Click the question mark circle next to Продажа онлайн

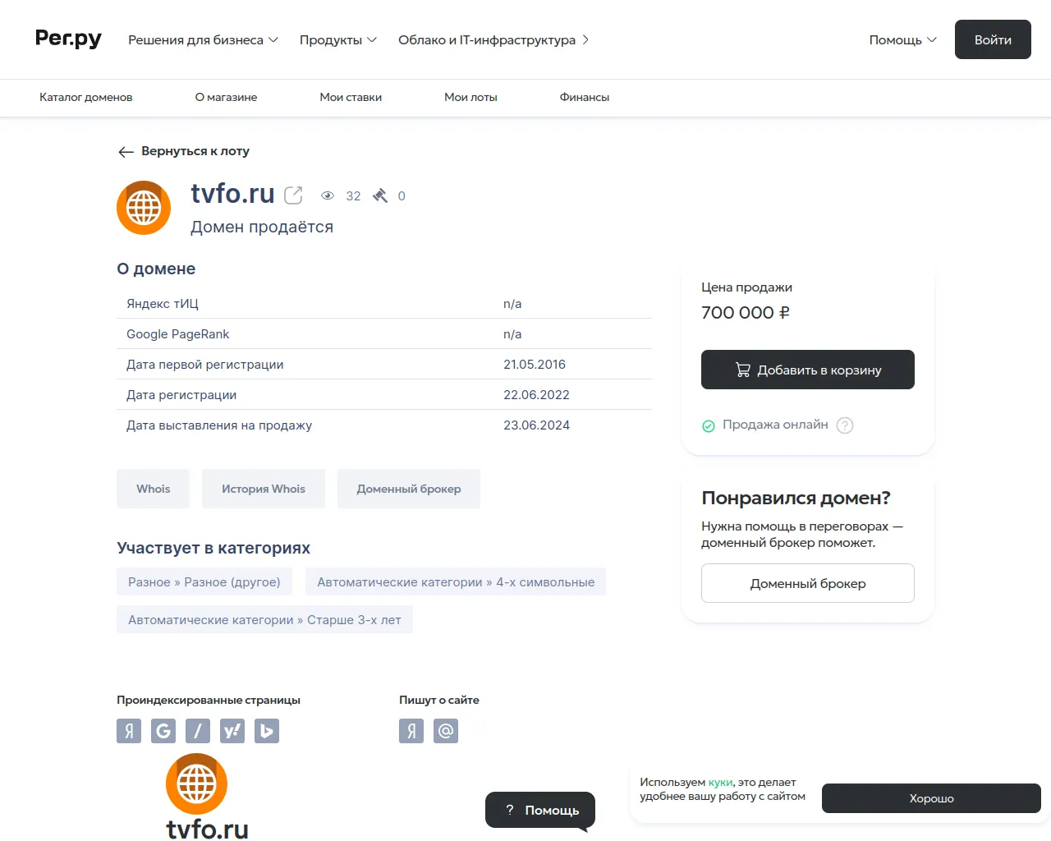click(x=845, y=425)
